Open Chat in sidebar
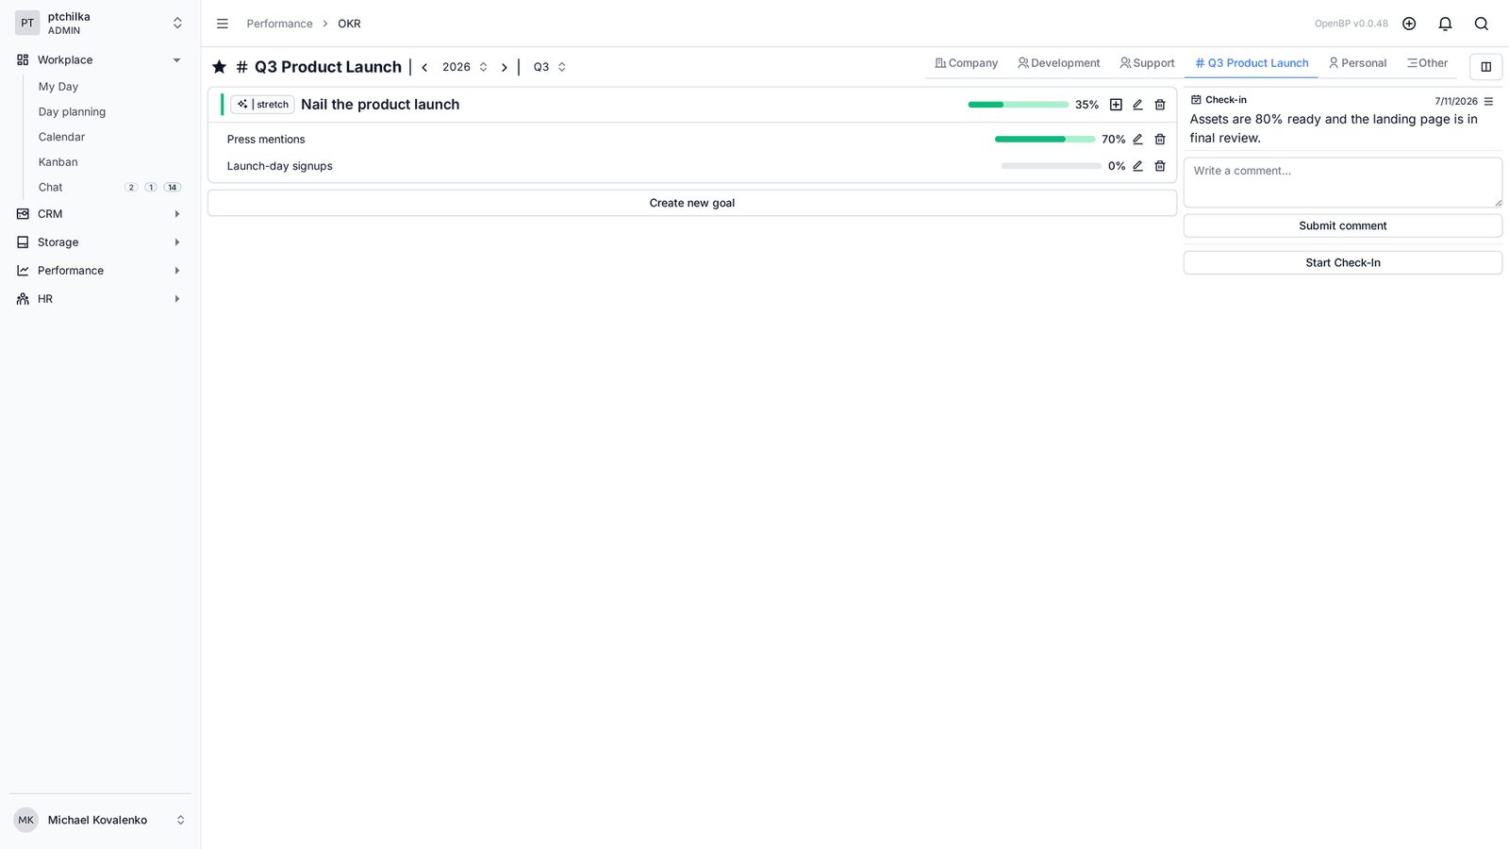1509x849 pixels. pyautogui.click(x=50, y=188)
